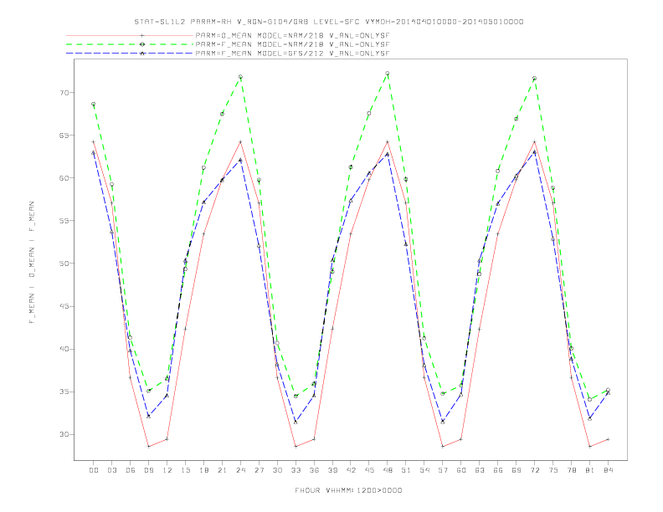Click the x-axis tick label 66

pyautogui.click(x=498, y=470)
